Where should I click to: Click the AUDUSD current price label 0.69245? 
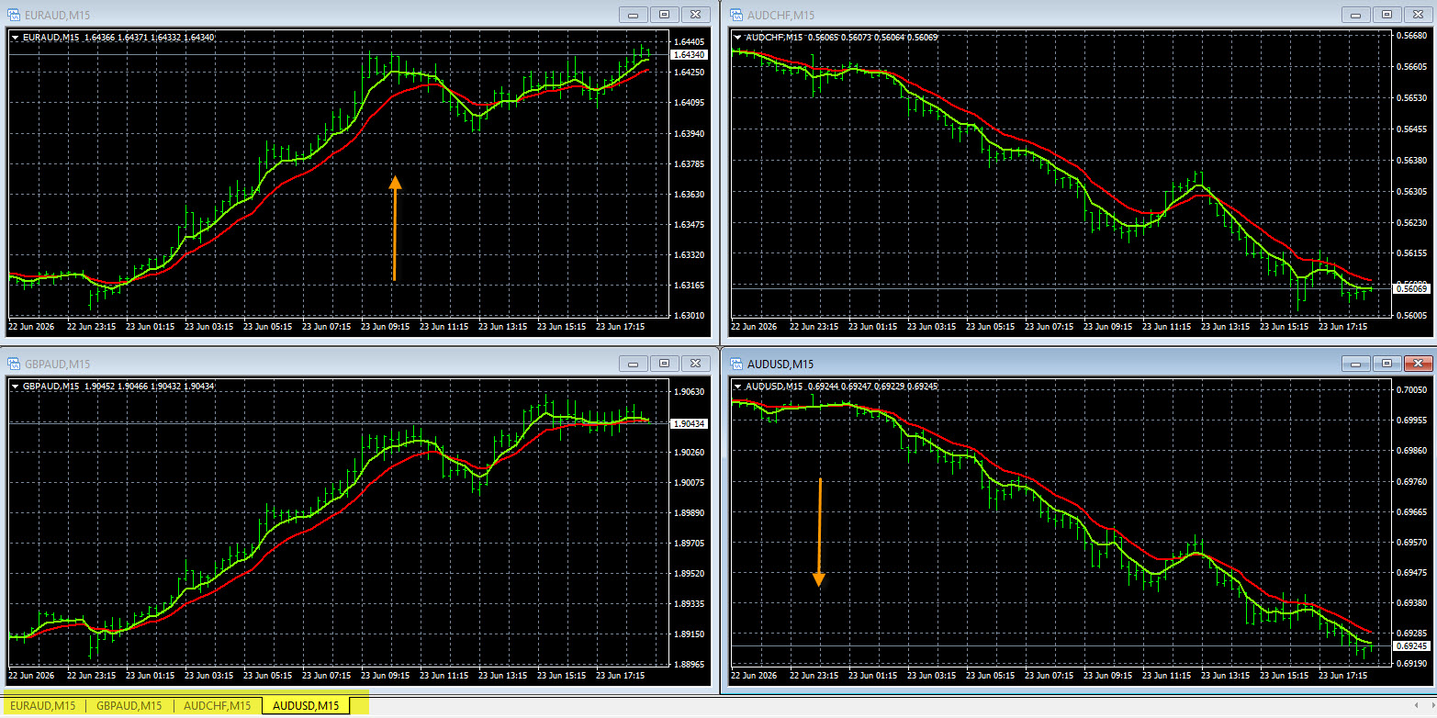pyautogui.click(x=1411, y=646)
